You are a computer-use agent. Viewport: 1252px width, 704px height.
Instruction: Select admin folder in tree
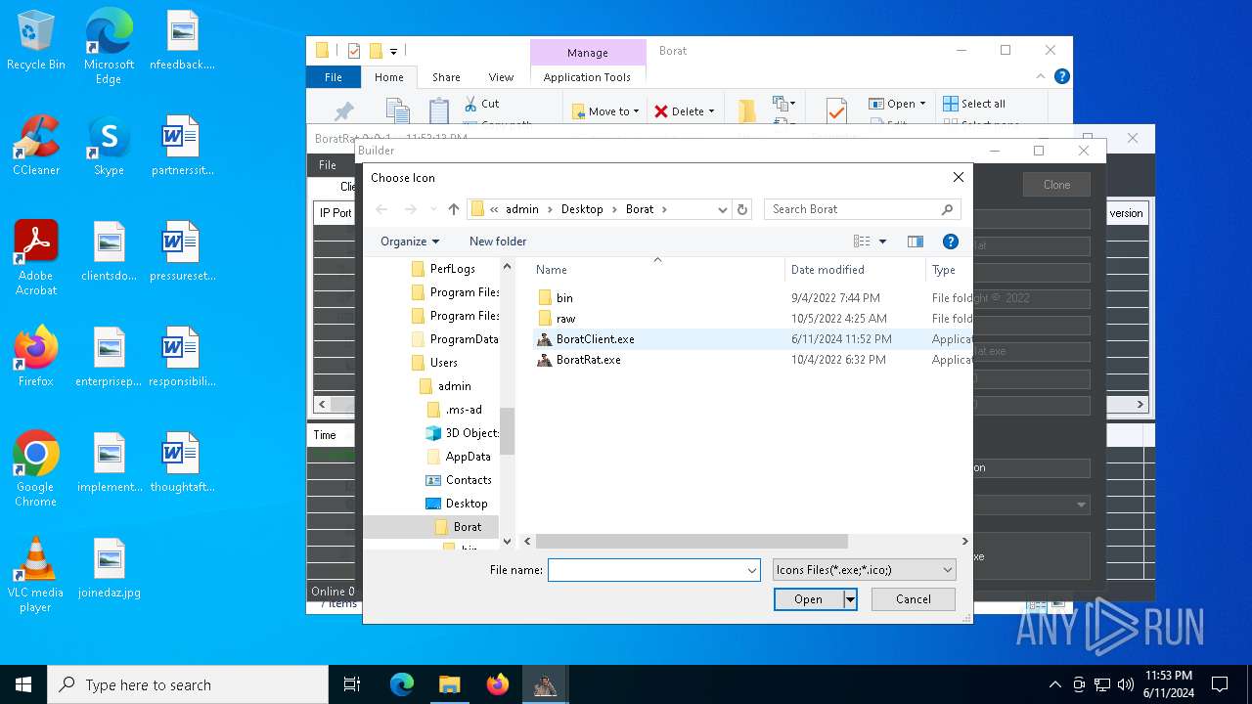pos(454,386)
